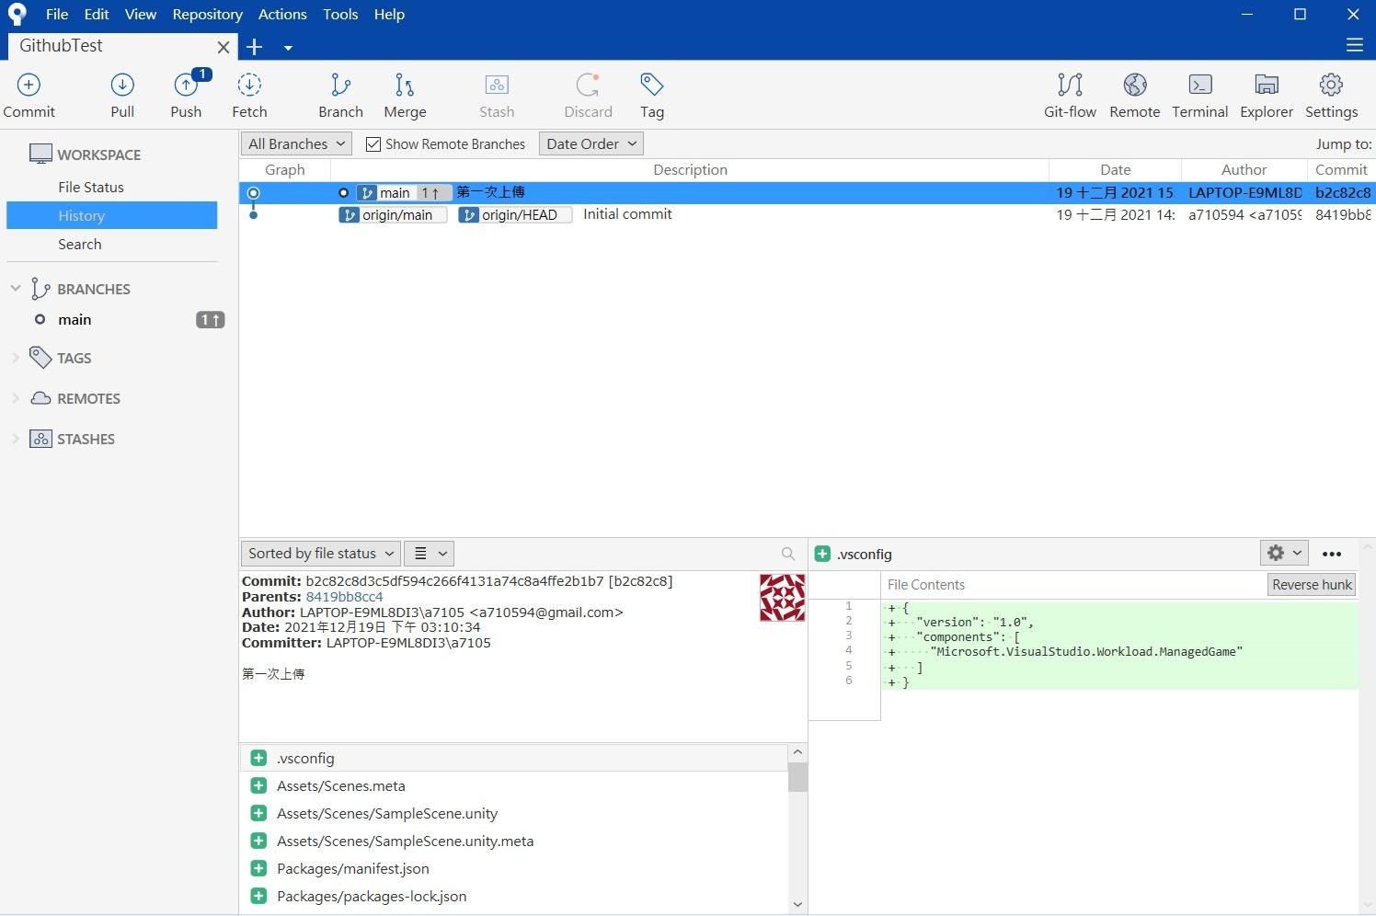
Task: Open a new tab with plus icon
Action: coord(255,47)
